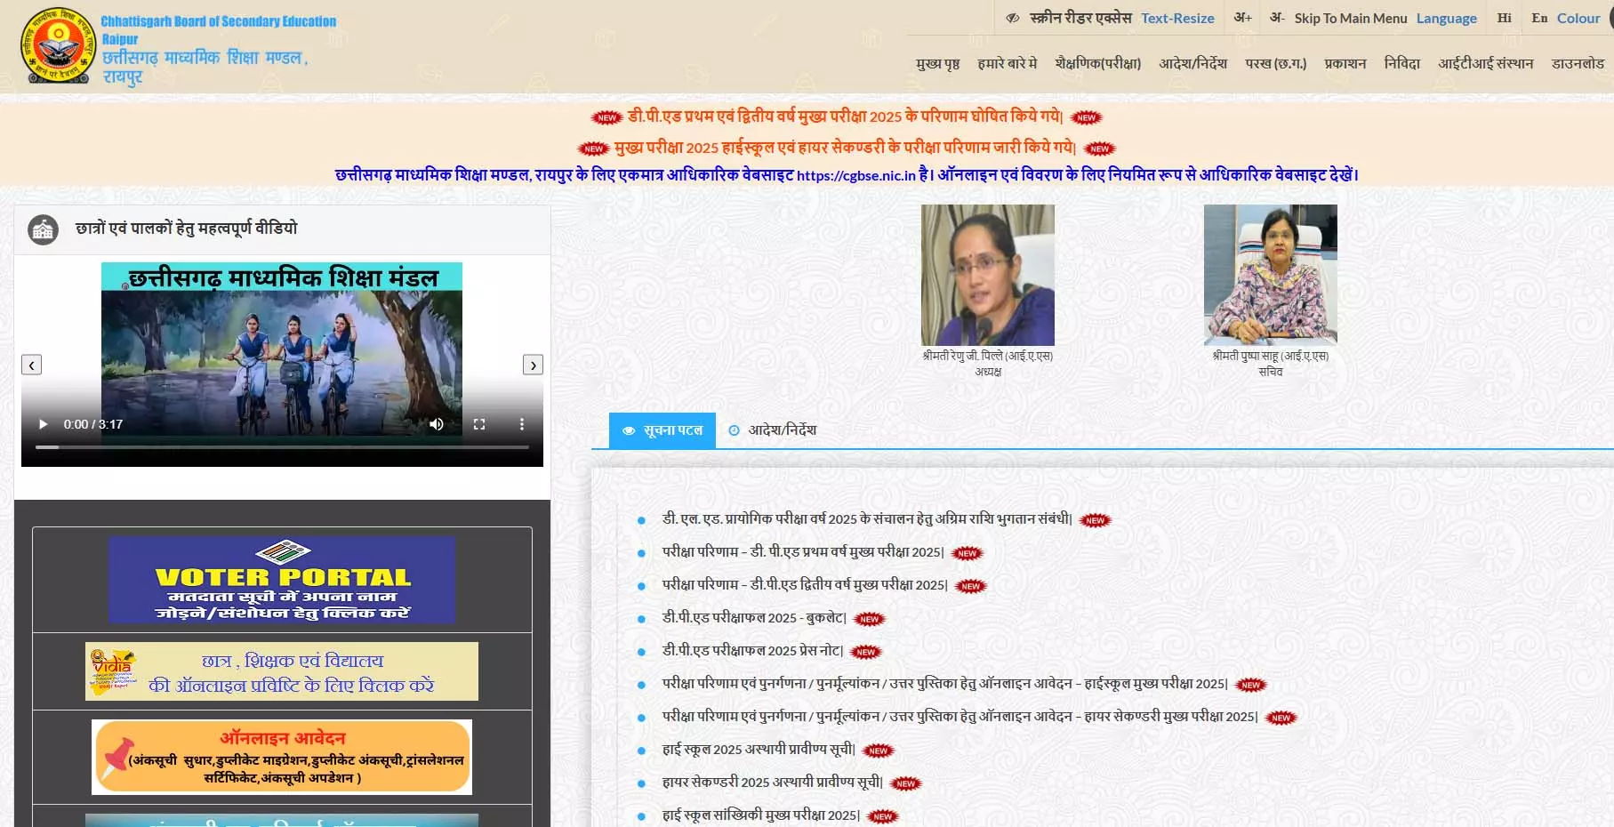Expand the शैक्षणिक(परीक्षा) menu
This screenshot has width=1614, height=827.
1097,63
